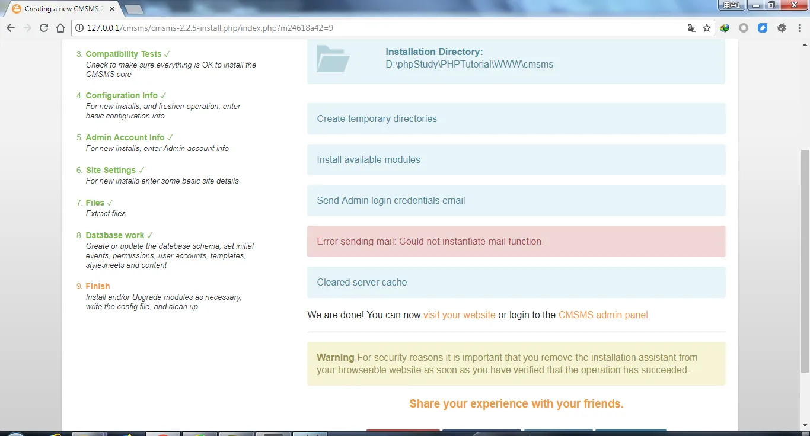
Task: Click the page vertical scrollbar thumb
Action: click(x=804, y=261)
